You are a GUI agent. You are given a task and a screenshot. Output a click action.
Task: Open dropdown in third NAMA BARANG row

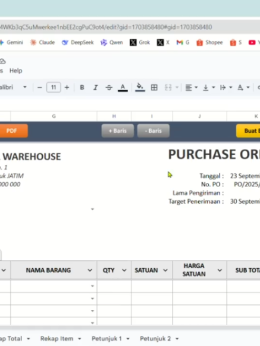92,311
